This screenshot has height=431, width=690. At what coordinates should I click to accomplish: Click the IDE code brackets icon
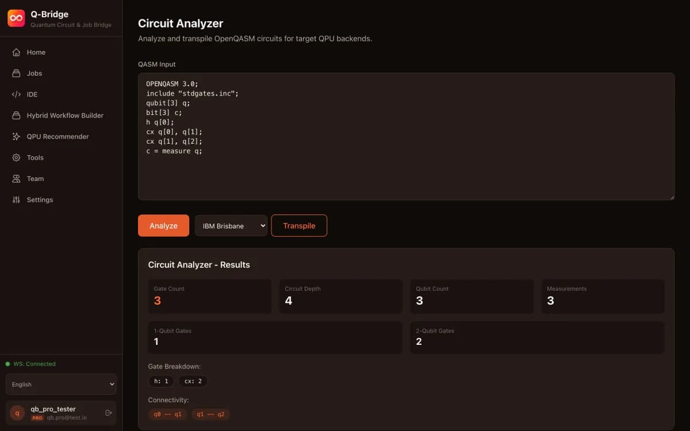click(16, 94)
